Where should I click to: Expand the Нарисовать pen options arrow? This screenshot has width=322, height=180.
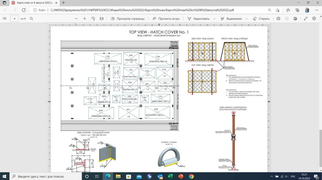[214, 19]
